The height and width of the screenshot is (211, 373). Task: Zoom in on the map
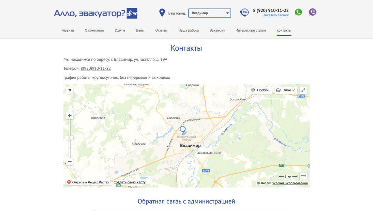point(70,116)
